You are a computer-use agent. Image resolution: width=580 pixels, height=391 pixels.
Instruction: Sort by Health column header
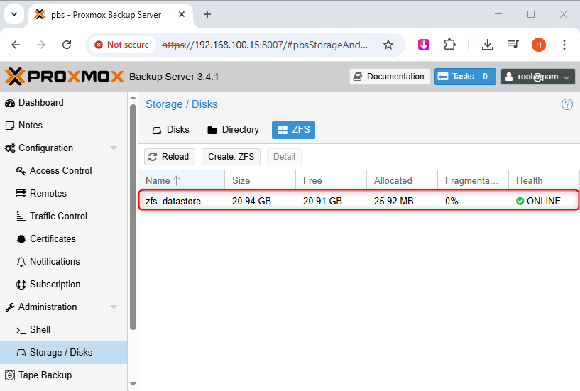click(544, 180)
